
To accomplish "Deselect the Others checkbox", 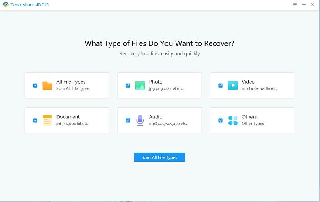I will point(220,120).
